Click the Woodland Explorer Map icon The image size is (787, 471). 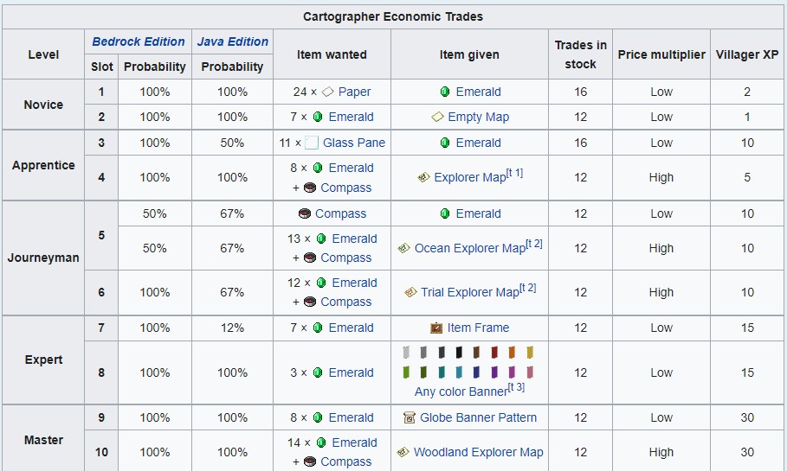tap(403, 452)
